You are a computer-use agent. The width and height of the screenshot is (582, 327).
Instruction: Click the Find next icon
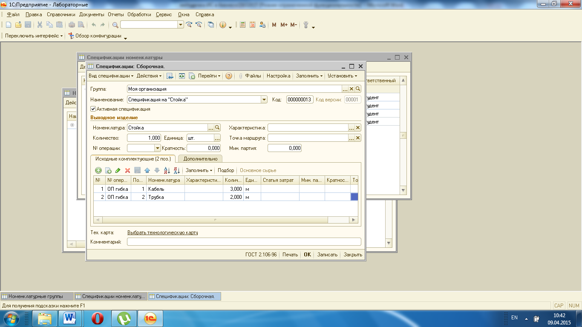[189, 25]
